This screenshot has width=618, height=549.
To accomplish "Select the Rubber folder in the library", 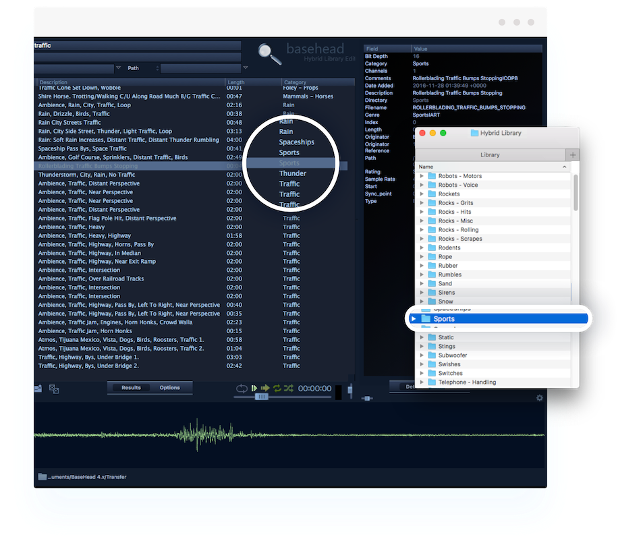I will click(x=493, y=266).
